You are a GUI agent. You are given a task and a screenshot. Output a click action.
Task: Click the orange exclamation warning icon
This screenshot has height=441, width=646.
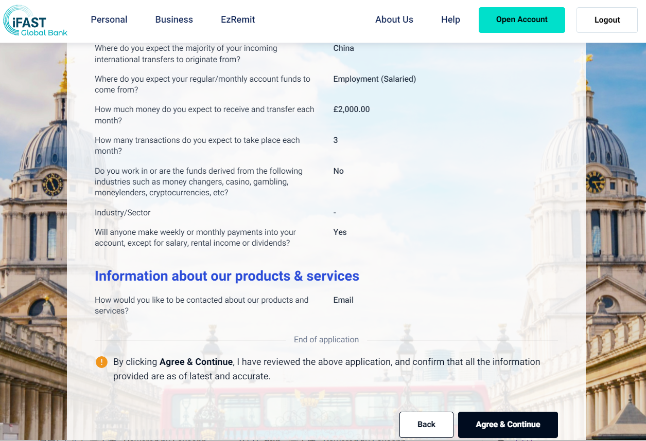pyautogui.click(x=102, y=362)
